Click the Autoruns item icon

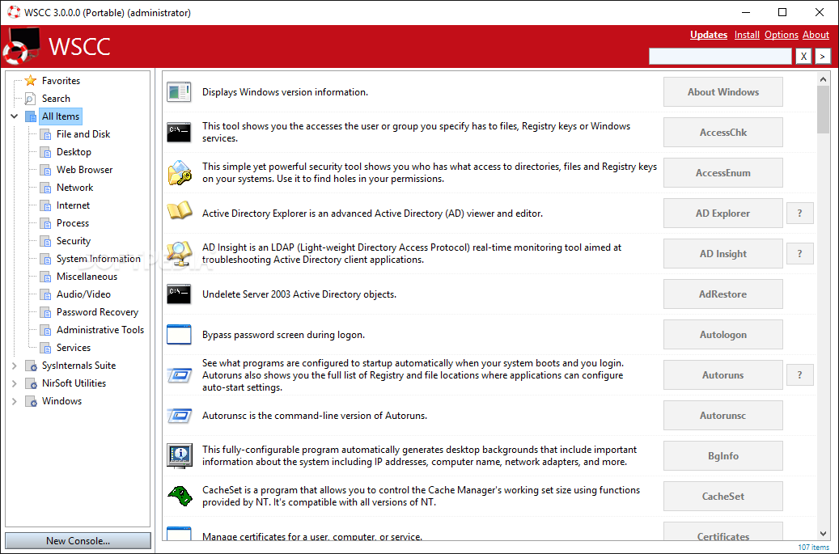[x=180, y=374]
